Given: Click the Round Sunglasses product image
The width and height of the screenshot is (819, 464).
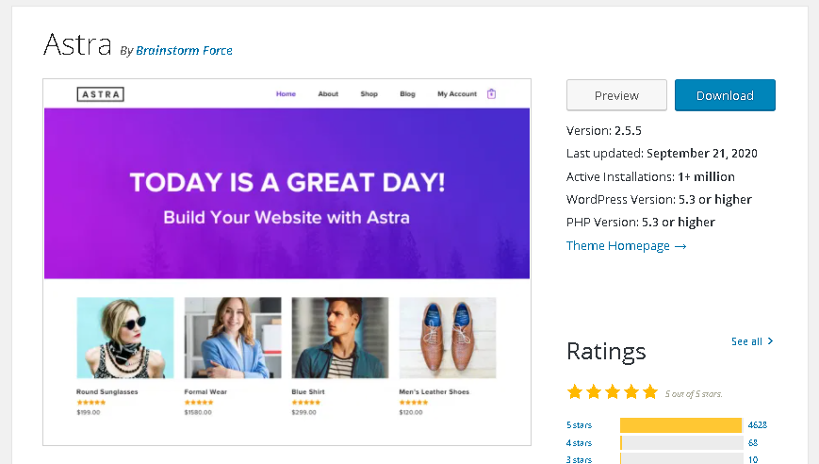Looking at the screenshot, I should [124, 338].
